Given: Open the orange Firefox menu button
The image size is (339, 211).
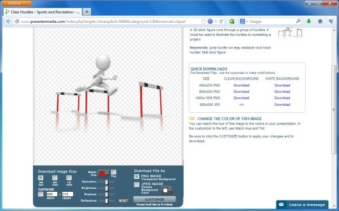Looking at the screenshot, I should (17, 3).
